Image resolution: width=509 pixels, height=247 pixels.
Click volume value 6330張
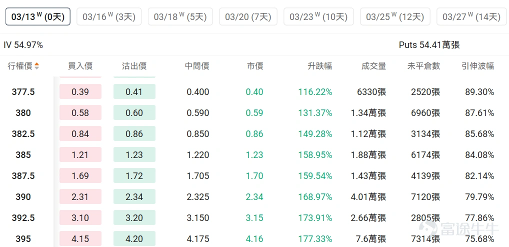tap(371, 92)
